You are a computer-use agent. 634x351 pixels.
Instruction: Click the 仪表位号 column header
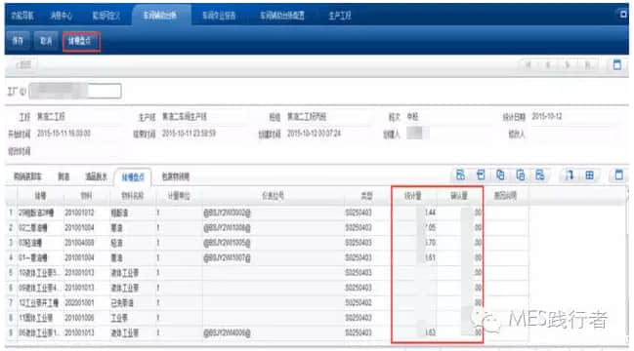click(x=273, y=196)
